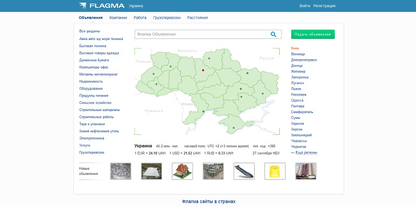416x207 pixels.
Task: Click the Crimea region dot on the map
Action: point(233,128)
